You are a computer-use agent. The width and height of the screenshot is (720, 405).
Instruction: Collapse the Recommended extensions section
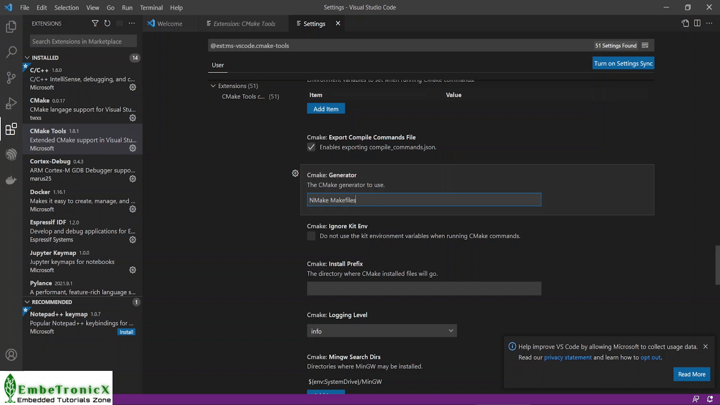27,302
